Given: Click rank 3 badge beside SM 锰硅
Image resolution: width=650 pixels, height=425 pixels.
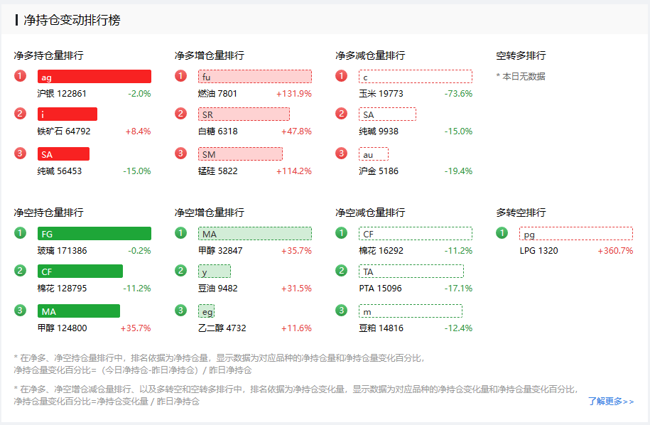Looking at the screenshot, I should [181, 154].
